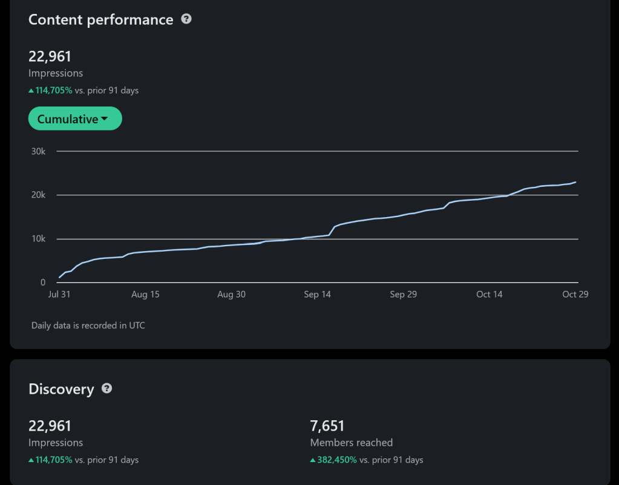619x485 pixels.
Task: Click the 'Daily data is recorded in UTC' note
Action: (x=88, y=325)
